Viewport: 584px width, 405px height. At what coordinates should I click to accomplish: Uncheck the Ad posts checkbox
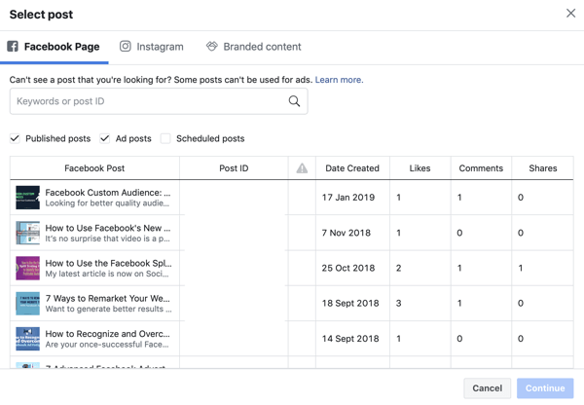tap(105, 138)
